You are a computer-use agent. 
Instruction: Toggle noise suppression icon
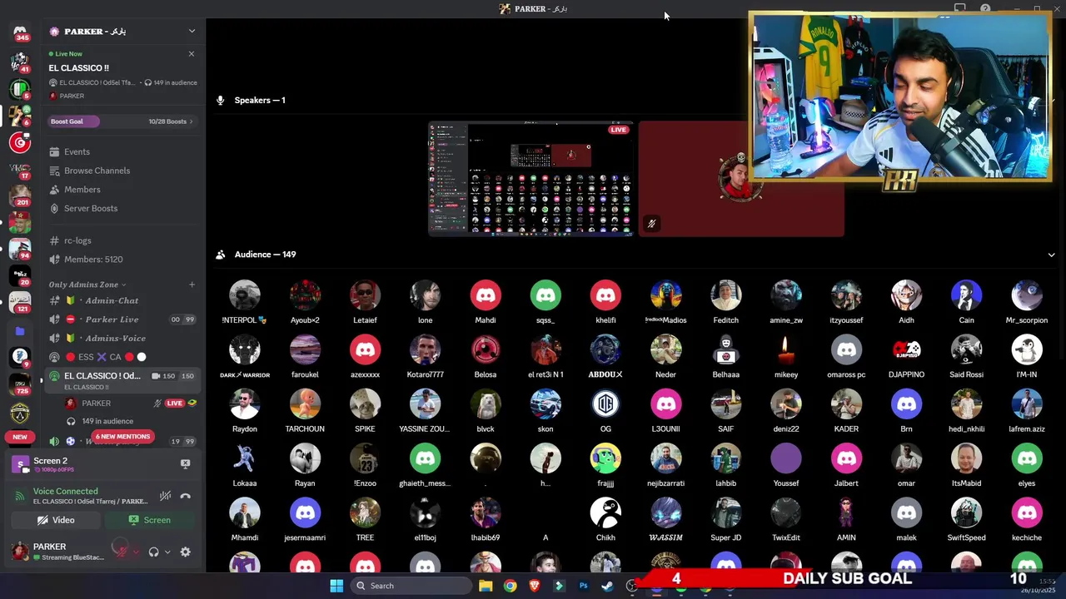pyautogui.click(x=165, y=496)
